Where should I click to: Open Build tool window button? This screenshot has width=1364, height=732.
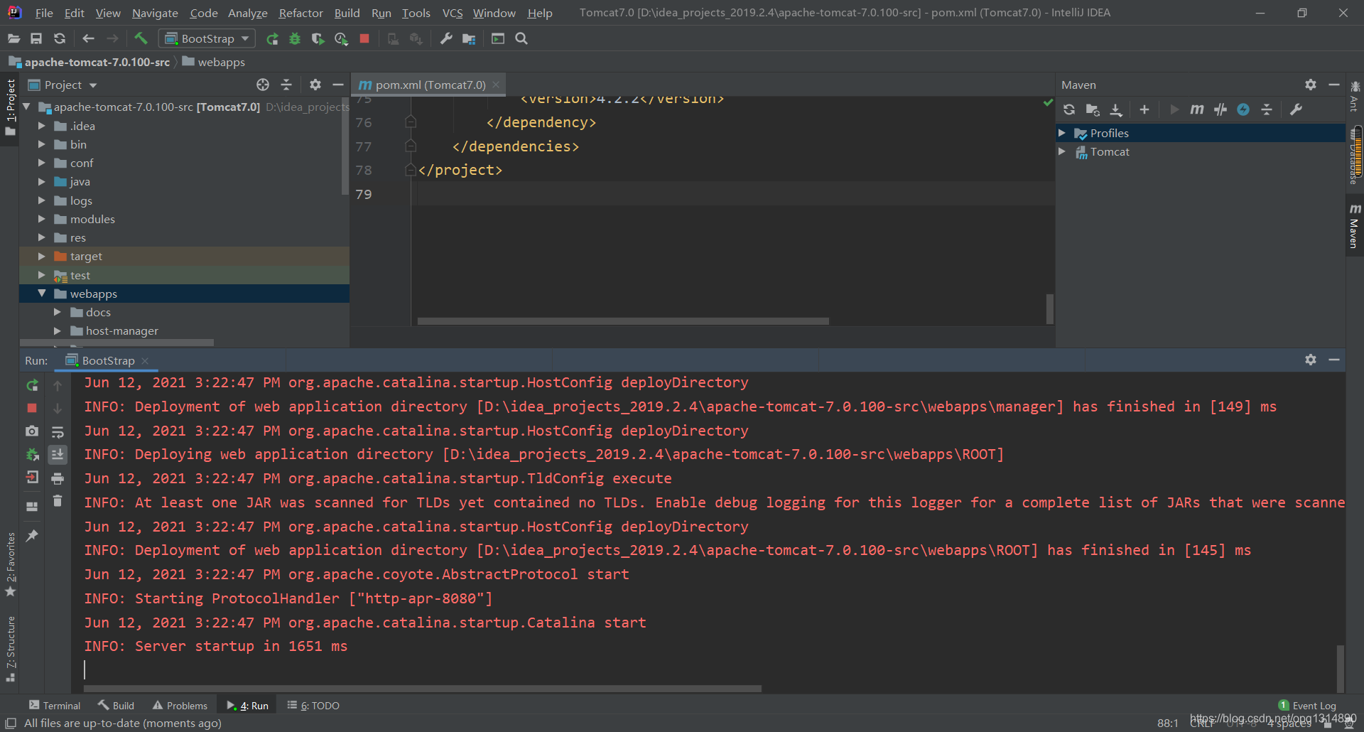click(x=116, y=705)
